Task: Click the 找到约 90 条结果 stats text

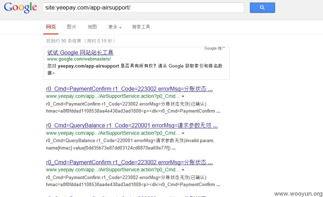Action: [81, 41]
